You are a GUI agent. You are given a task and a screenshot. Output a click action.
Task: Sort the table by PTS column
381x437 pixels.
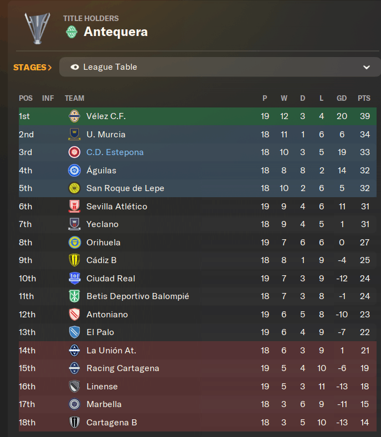[x=364, y=98]
